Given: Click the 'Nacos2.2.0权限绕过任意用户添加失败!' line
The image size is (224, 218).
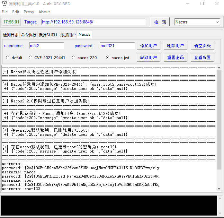Looking at the screenshot, I should click(46, 101).
